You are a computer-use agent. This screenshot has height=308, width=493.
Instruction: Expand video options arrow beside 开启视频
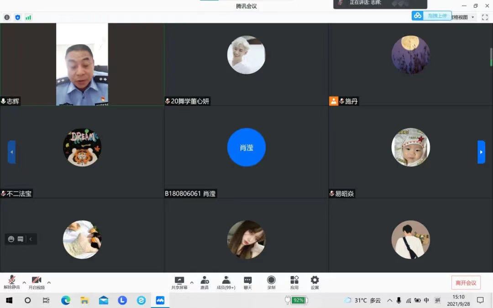pos(49,282)
